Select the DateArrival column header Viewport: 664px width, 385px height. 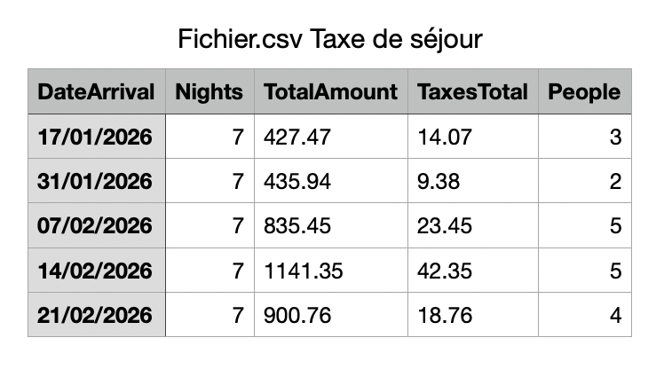pos(96,91)
